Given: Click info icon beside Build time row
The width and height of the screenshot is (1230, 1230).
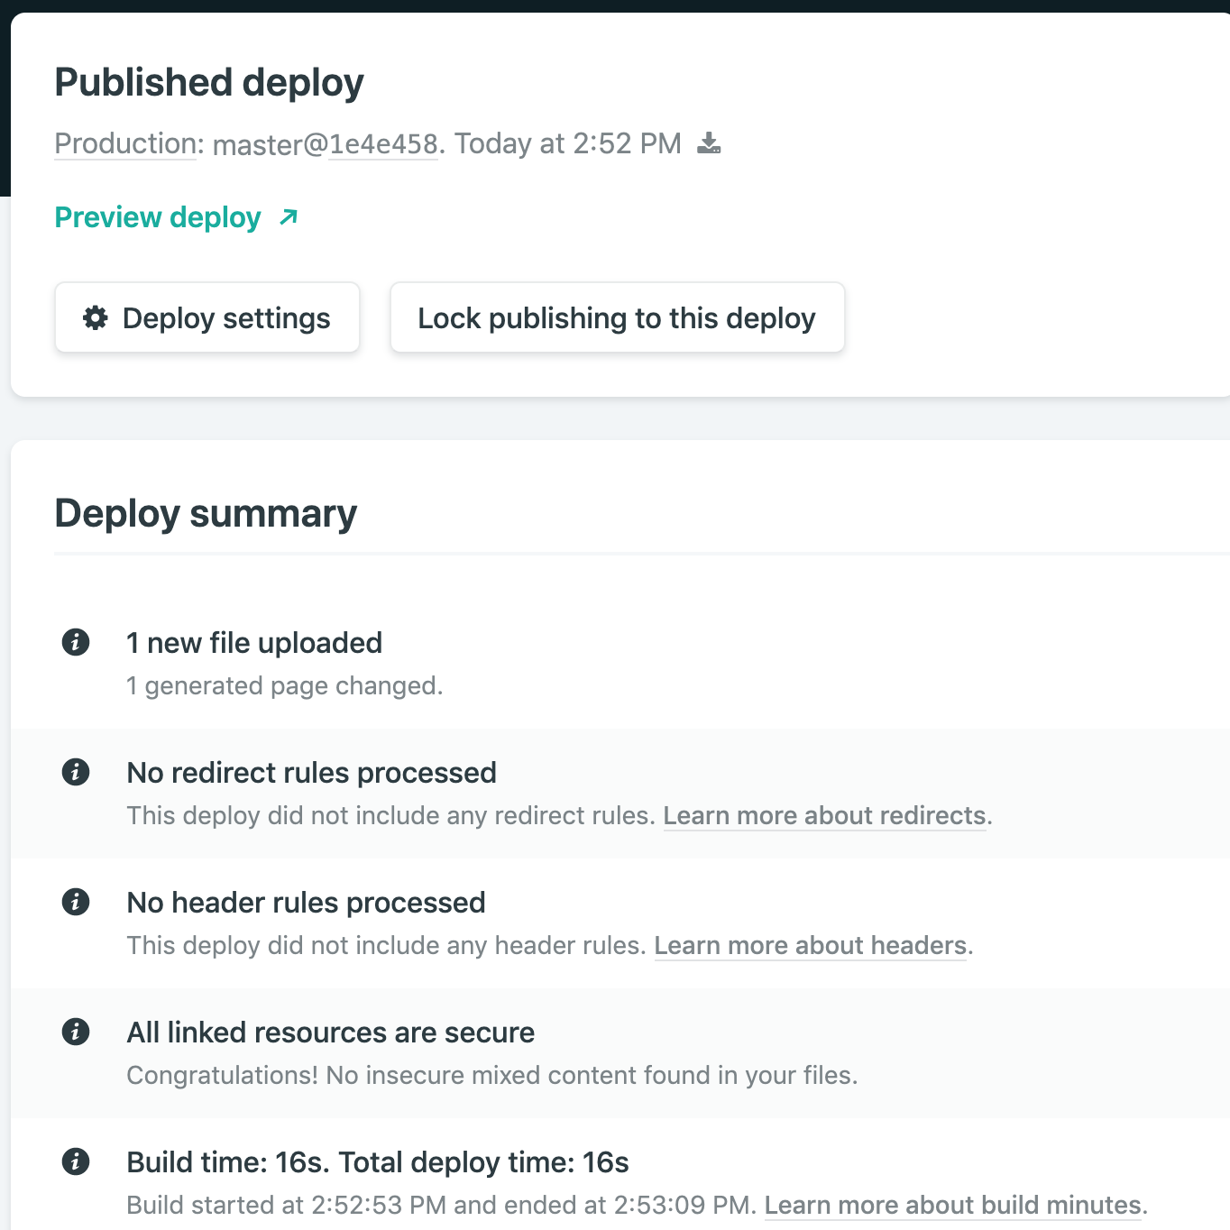Looking at the screenshot, I should coord(76,1161).
